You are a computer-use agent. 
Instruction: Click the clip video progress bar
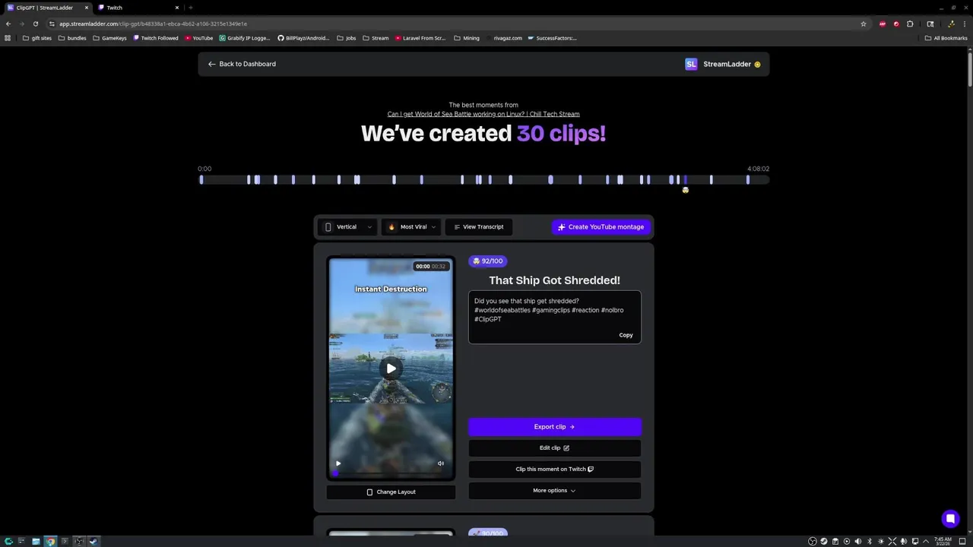(391, 474)
